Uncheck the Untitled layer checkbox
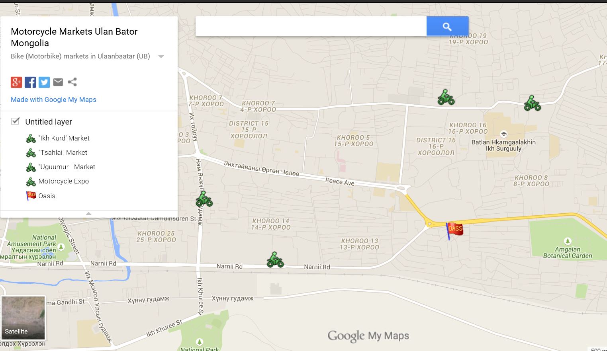This screenshot has width=607, height=351. (16, 121)
